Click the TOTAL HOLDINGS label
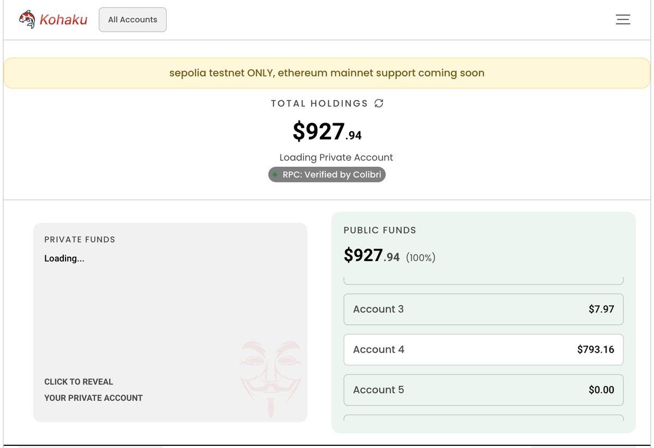This screenshot has height=448, width=654. click(319, 104)
